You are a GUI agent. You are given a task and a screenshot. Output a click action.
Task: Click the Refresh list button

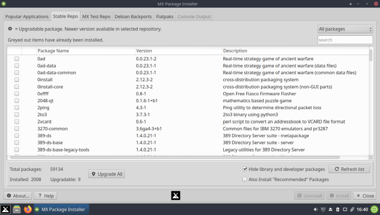click(x=349, y=169)
